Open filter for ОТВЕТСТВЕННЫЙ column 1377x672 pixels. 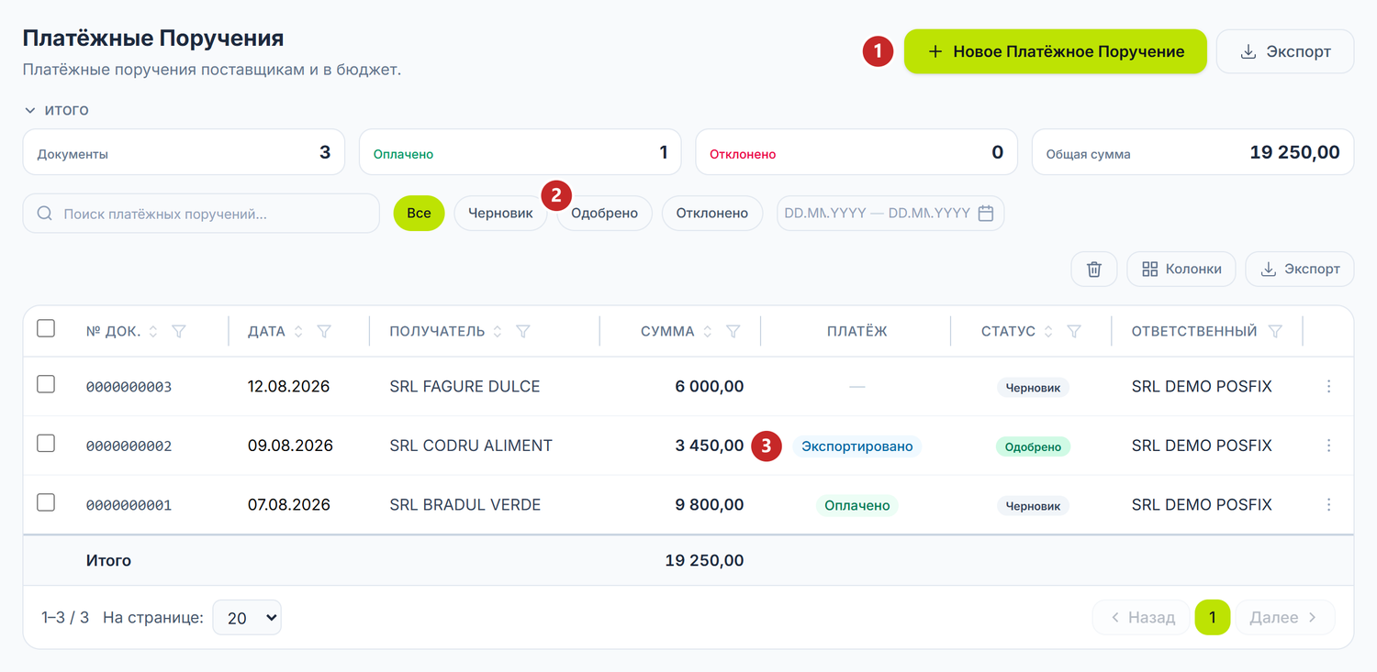[1275, 332]
